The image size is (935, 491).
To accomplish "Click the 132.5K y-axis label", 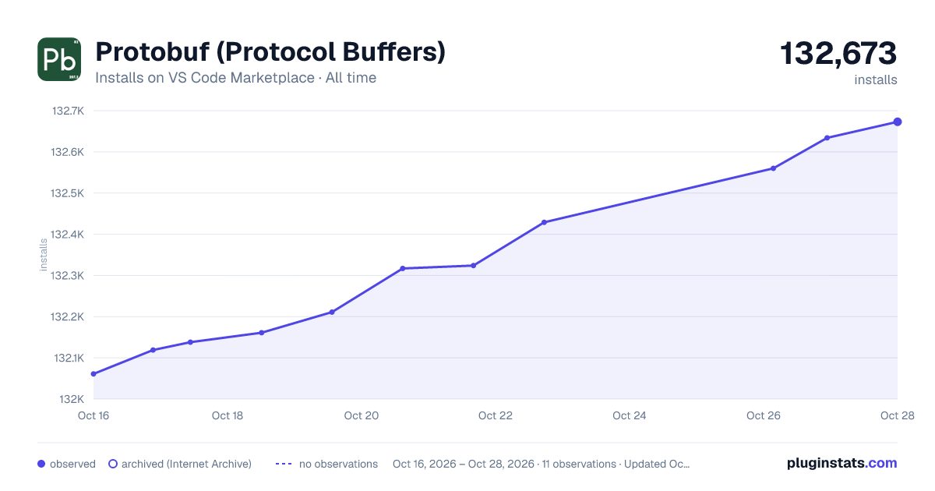I will 68,193.
